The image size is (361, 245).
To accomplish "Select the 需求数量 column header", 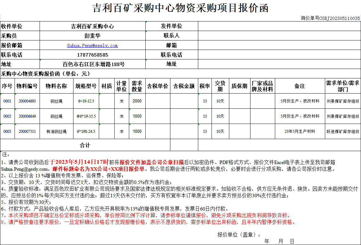I will click(137, 86).
